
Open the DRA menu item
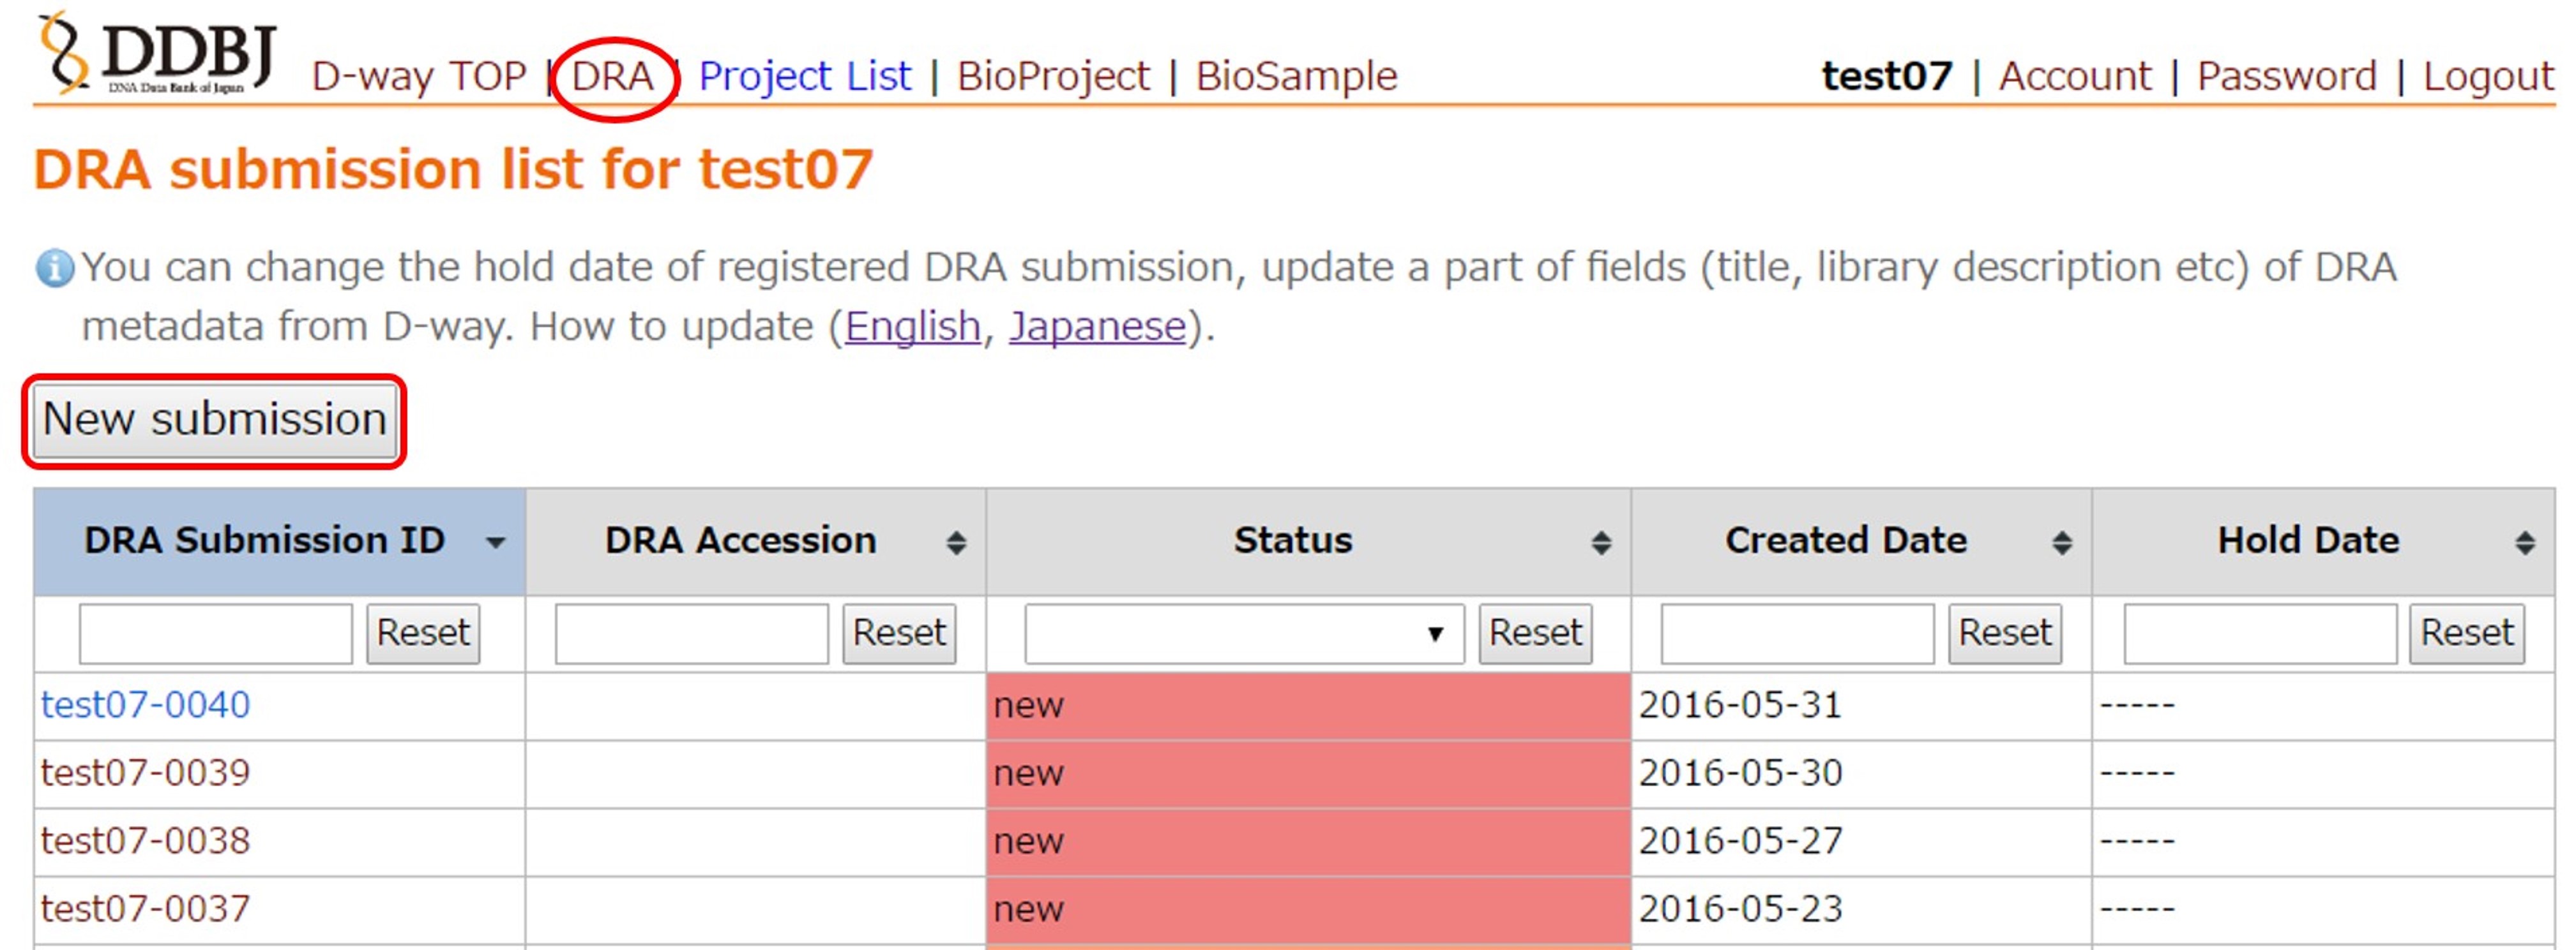(x=613, y=77)
